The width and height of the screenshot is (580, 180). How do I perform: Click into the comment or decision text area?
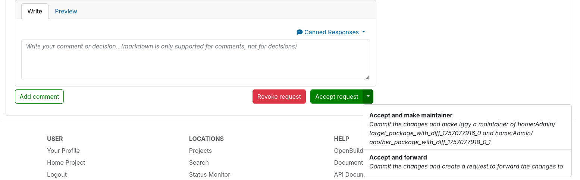pos(195,60)
